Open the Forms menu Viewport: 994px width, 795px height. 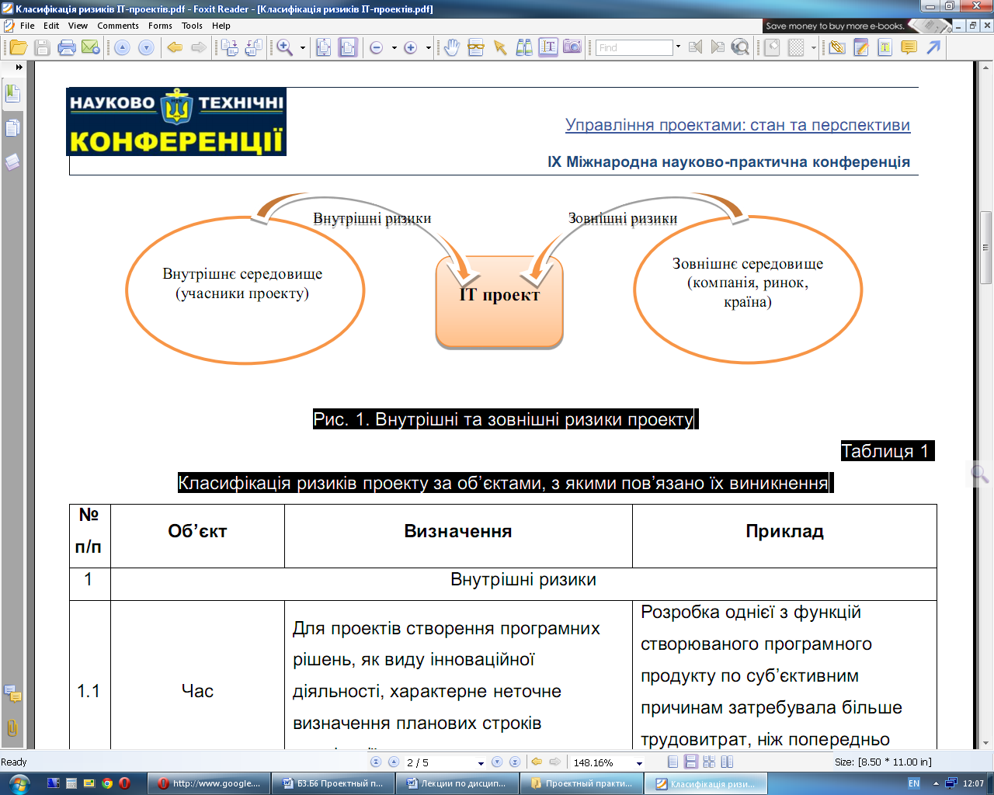click(x=160, y=26)
